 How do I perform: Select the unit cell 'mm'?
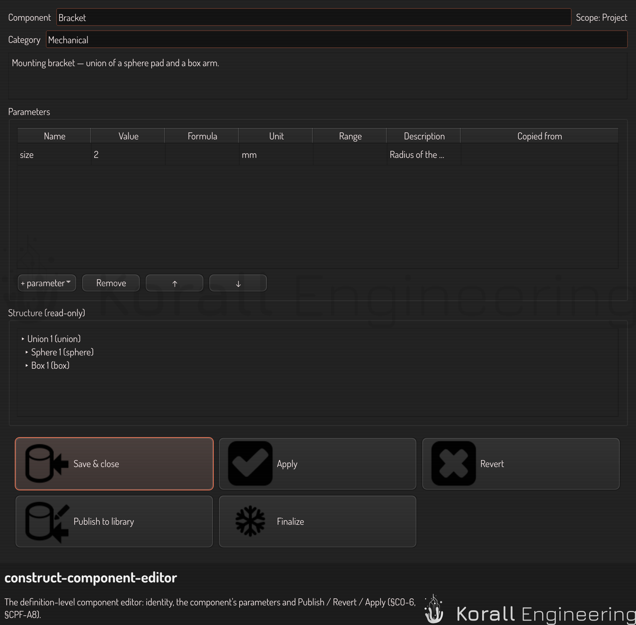pyautogui.click(x=276, y=155)
